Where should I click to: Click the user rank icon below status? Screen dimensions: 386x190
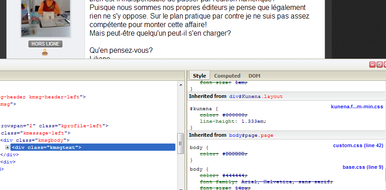click(45, 53)
